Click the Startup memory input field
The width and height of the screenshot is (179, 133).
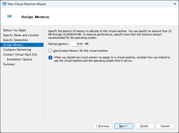(x=77, y=44)
